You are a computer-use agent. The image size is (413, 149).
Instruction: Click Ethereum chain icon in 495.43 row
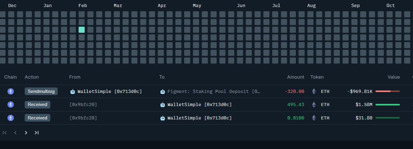point(11,104)
